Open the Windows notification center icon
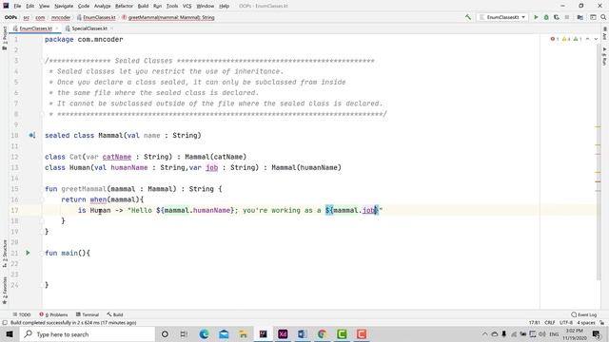The width and height of the screenshot is (609, 342). coord(597,334)
